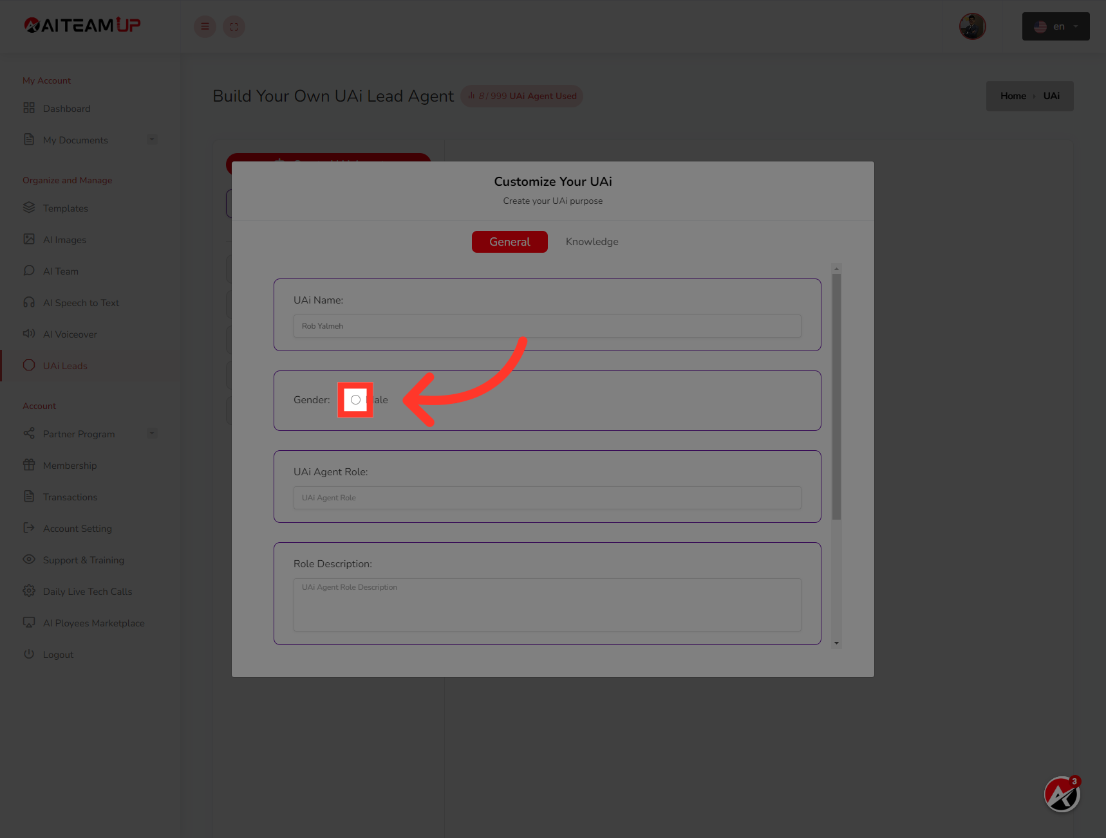The image size is (1106, 838).
Task: Click the Role Description textarea
Action: tap(547, 605)
